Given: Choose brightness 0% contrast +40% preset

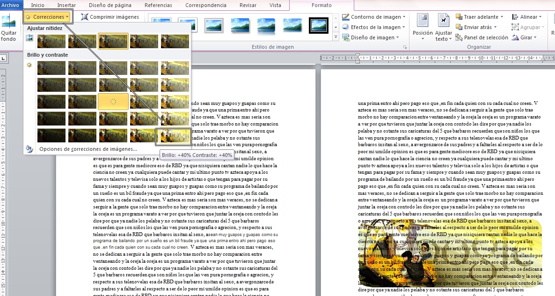Looking at the screenshot, I should click(113, 136).
